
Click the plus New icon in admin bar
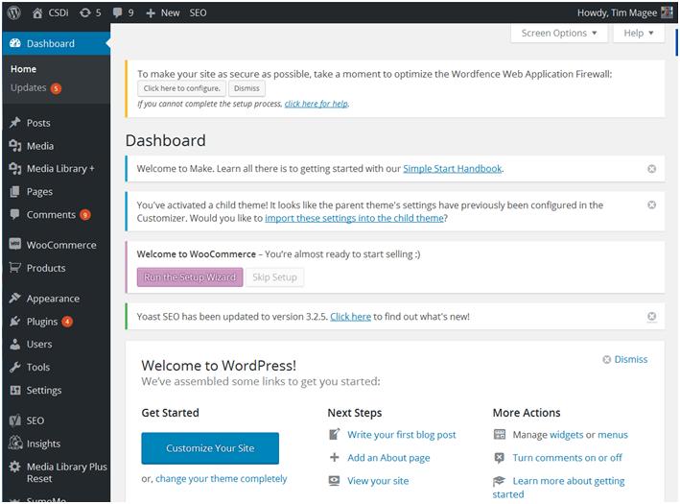pyautogui.click(x=151, y=13)
